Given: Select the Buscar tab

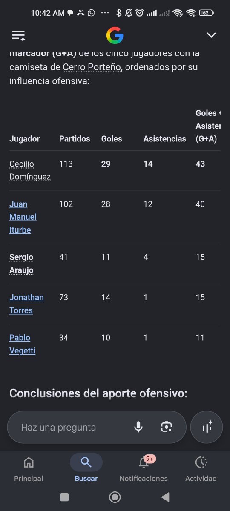Looking at the screenshot, I should (86, 468).
